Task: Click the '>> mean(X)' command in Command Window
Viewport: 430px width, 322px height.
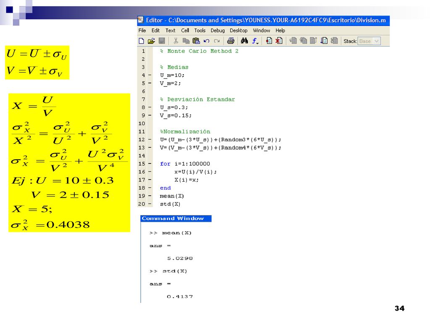Action: tap(170, 233)
